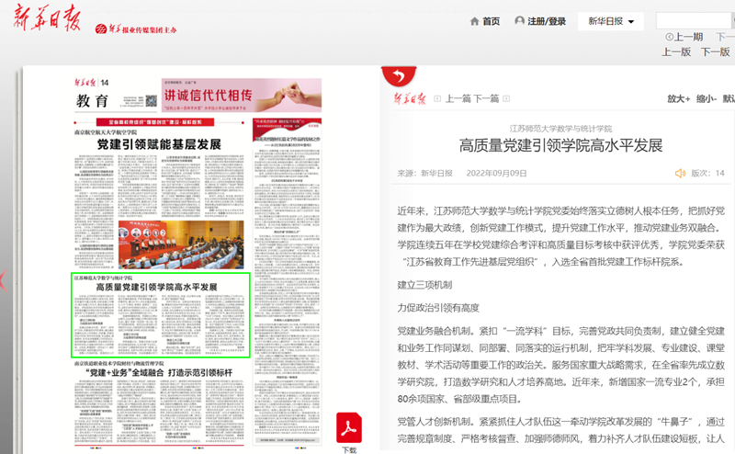735x454 pixels.
Task: Shrink text with 缩小-
Action: (707, 98)
